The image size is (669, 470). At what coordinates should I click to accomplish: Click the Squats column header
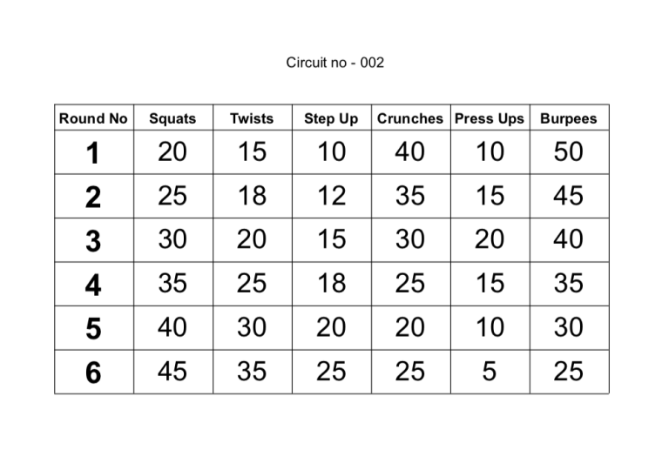pos(172,118)
